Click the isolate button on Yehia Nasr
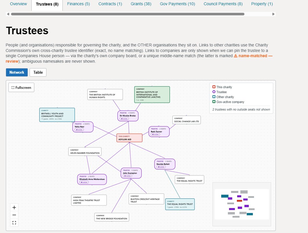This screenshot has width=308, height=233. (x=79, y=130)
